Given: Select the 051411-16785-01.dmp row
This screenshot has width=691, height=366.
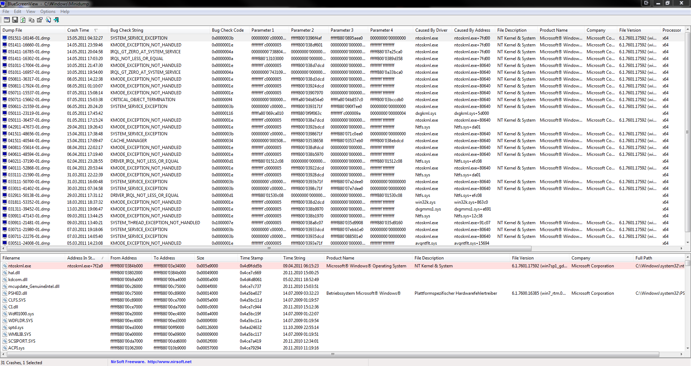Looking at the screenshot, I should pos(342,52).
